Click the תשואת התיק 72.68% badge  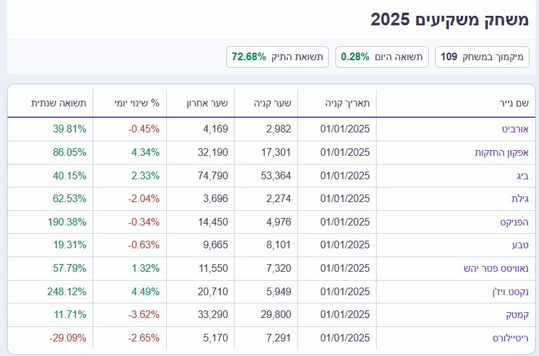pyautogui.click(x=278, y=57)
